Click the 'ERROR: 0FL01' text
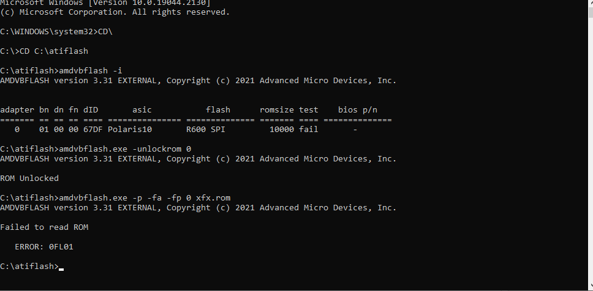The height and width of the screenshot is (291, 593). point(44,247)
